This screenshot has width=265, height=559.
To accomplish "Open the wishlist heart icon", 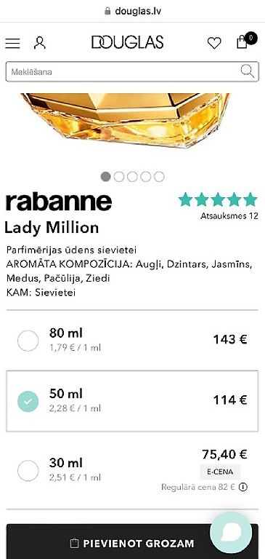I will (214, 43).
